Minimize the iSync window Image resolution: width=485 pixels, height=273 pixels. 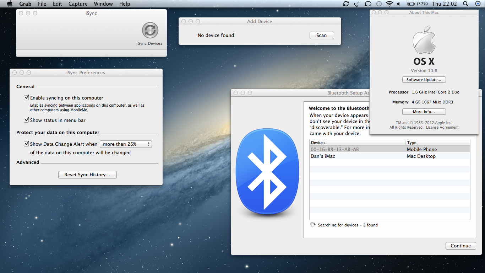pyautogui.click(x=28, y=13)
